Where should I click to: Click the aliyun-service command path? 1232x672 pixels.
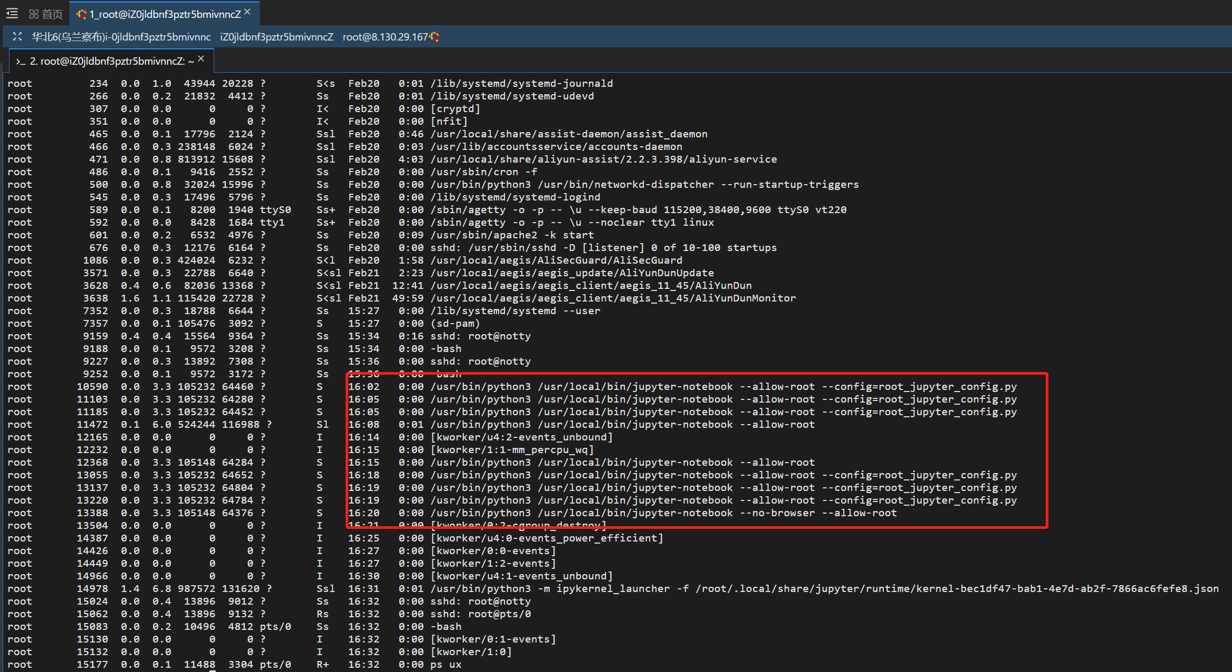pyautogui.click(x=604, y=159)
